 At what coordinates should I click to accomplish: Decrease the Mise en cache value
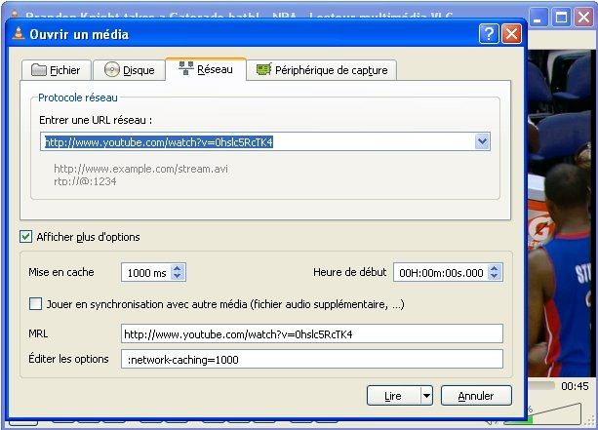[x=178, y=276]
